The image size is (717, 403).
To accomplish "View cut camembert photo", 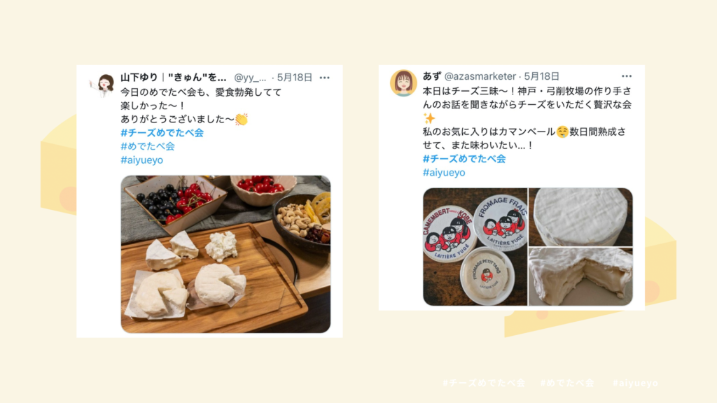I will [580, 277].
